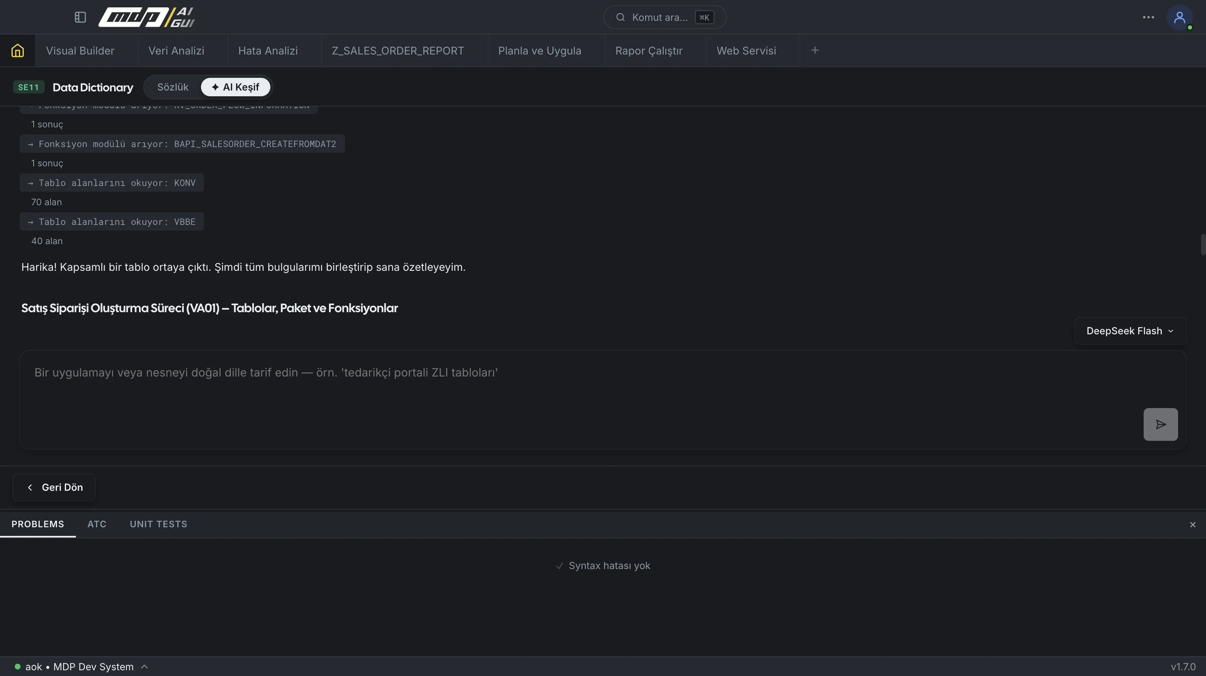Toggle the sidebar panel icon

[80, 17]
